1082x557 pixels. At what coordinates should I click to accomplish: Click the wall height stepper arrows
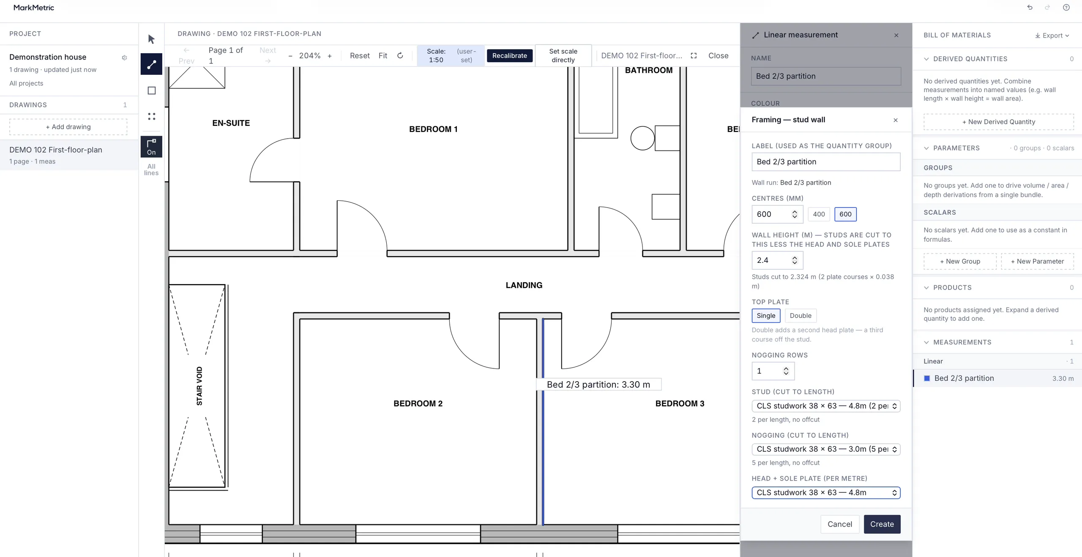(x=795, y=260)
